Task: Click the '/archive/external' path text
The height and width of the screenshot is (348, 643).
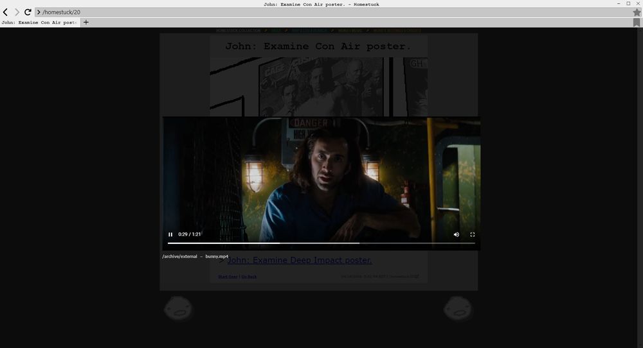Action: coord(179,257)
